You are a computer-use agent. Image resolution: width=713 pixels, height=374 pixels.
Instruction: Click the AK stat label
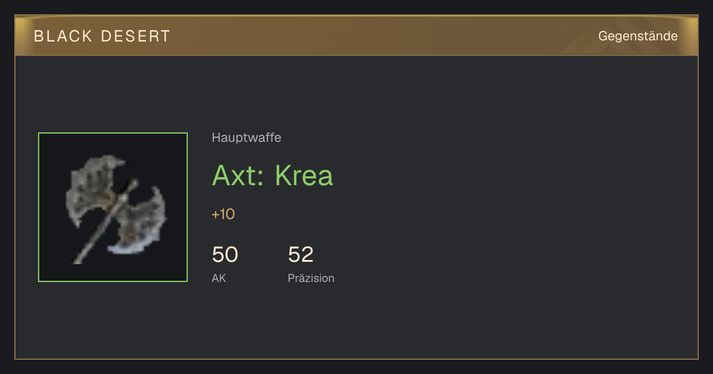tap(219, 278)
